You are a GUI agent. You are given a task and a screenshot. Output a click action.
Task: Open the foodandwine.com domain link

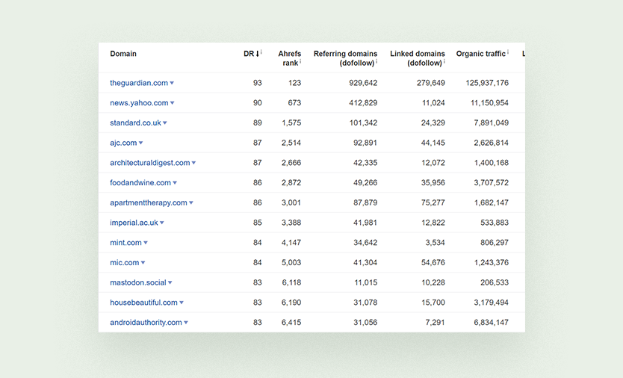[140, 182]
